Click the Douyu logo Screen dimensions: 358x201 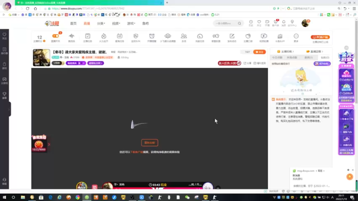[x=52, y=23]
